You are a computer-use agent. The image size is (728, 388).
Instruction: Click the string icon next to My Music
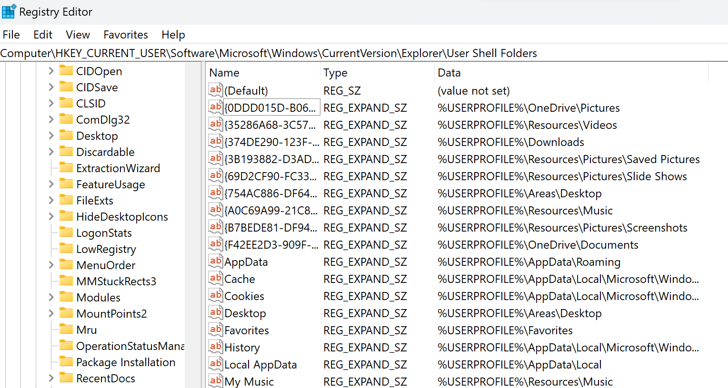[x=216, y=381]
